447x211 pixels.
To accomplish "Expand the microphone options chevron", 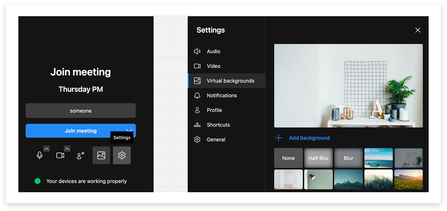I will tap(47, 149).
